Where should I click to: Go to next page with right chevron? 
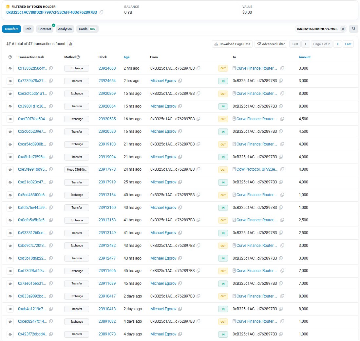[x=337, y=44]
